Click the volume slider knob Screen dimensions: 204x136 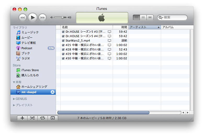click(x=63, y=18)
